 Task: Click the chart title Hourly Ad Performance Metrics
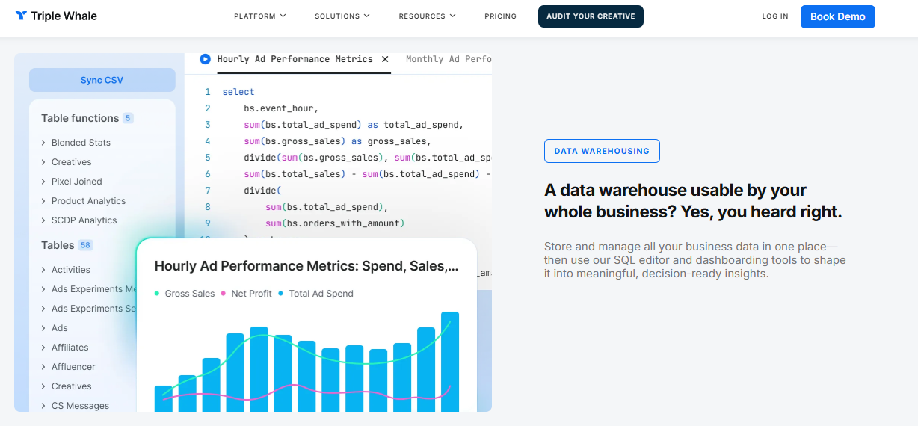coord(306,266)
